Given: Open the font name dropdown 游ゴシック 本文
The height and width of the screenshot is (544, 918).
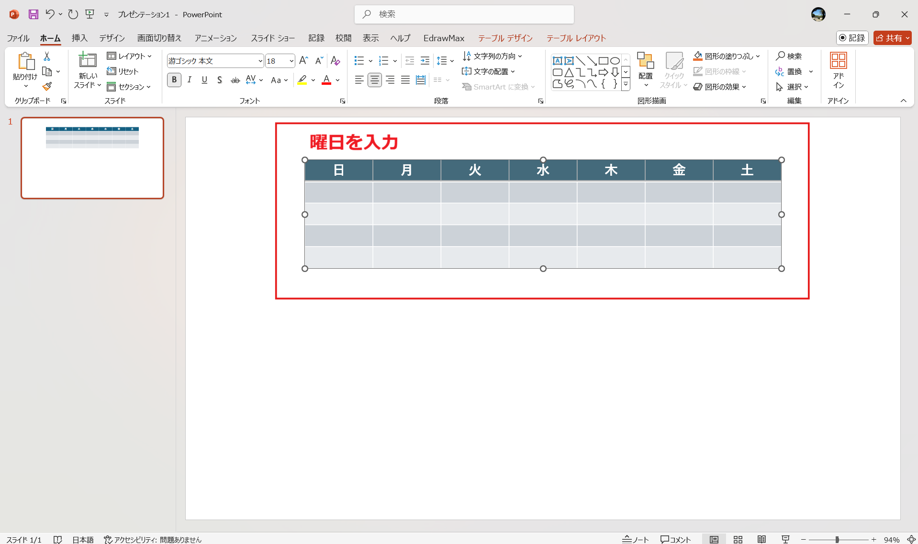Looking at the screenshot, I should click(x=260, y=61).
